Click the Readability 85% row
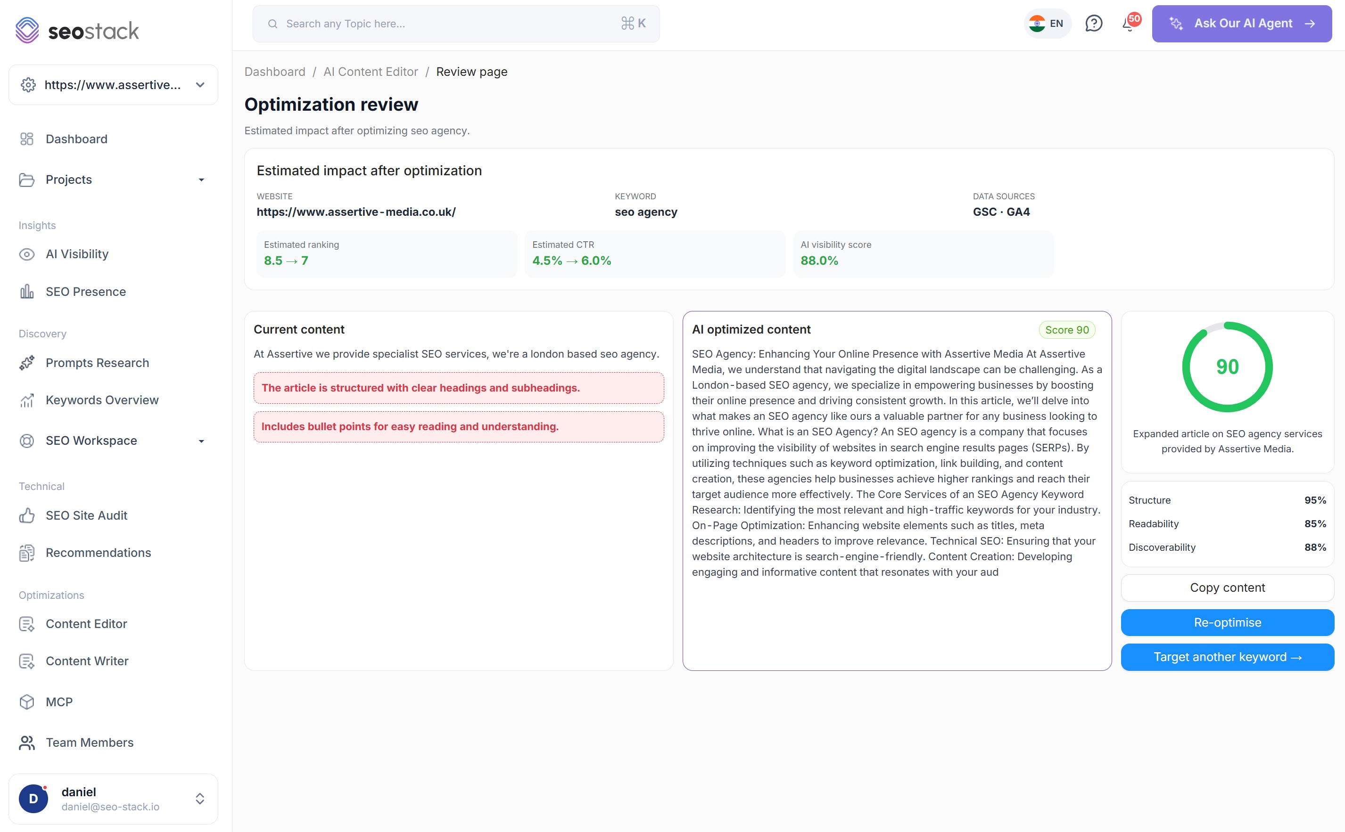 1227,524
